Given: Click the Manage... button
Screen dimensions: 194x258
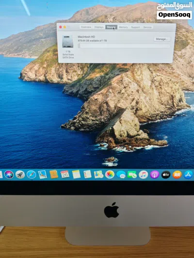Looking at the screenshot, I should 162,39.
